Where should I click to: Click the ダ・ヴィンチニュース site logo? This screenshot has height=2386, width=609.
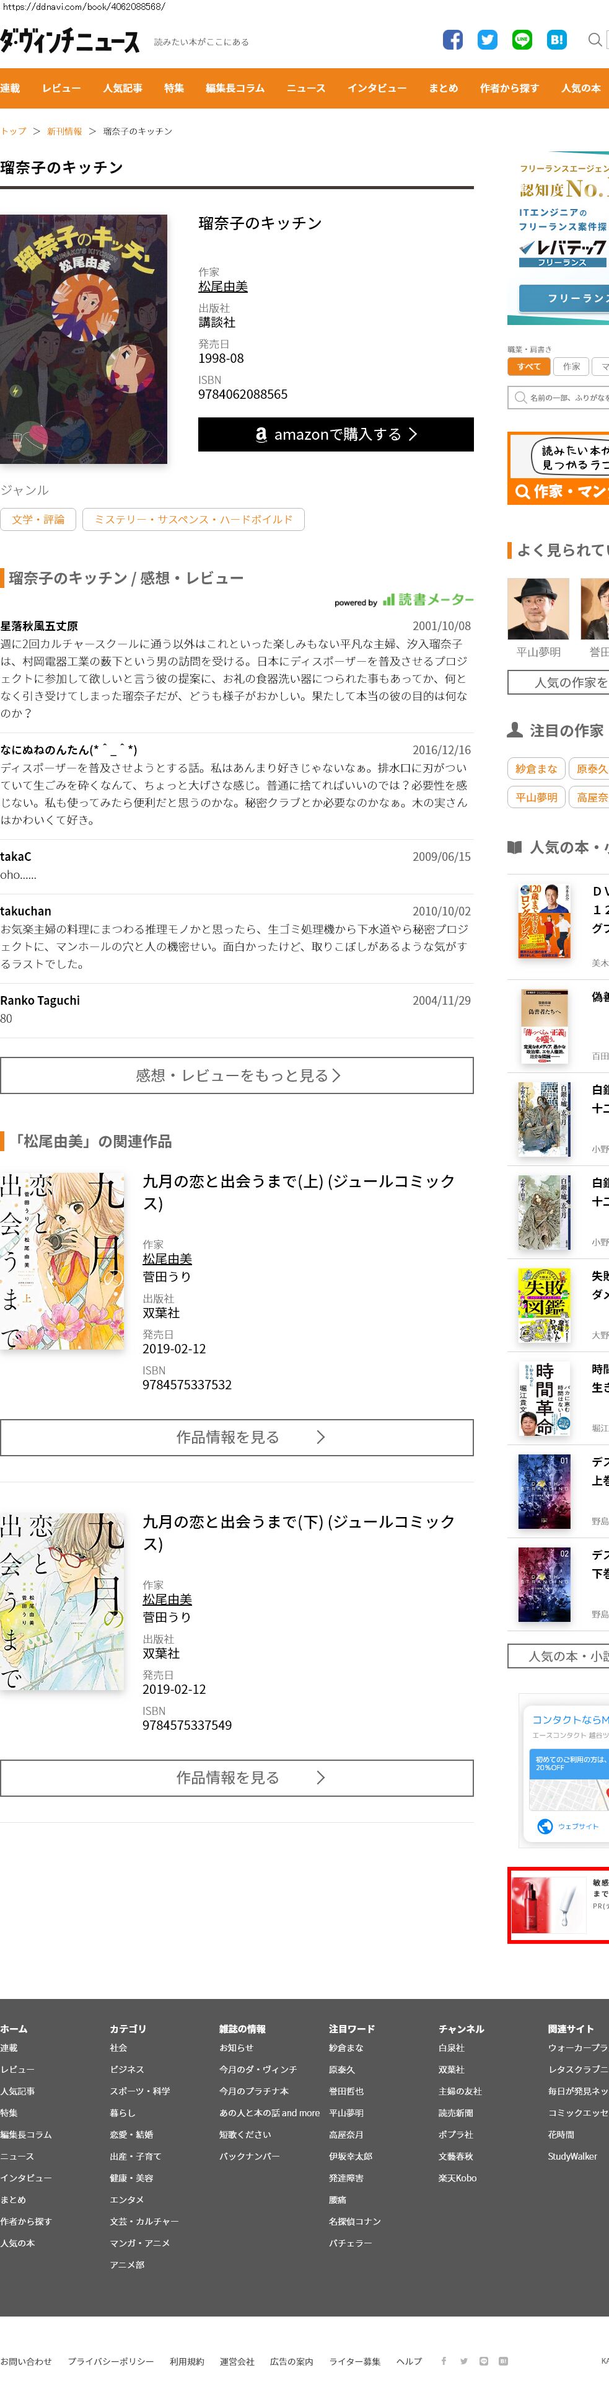tap(71, 41)
